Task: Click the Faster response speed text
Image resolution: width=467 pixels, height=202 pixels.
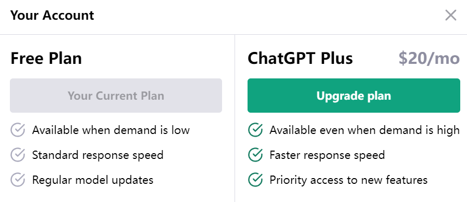Action: 327,155
